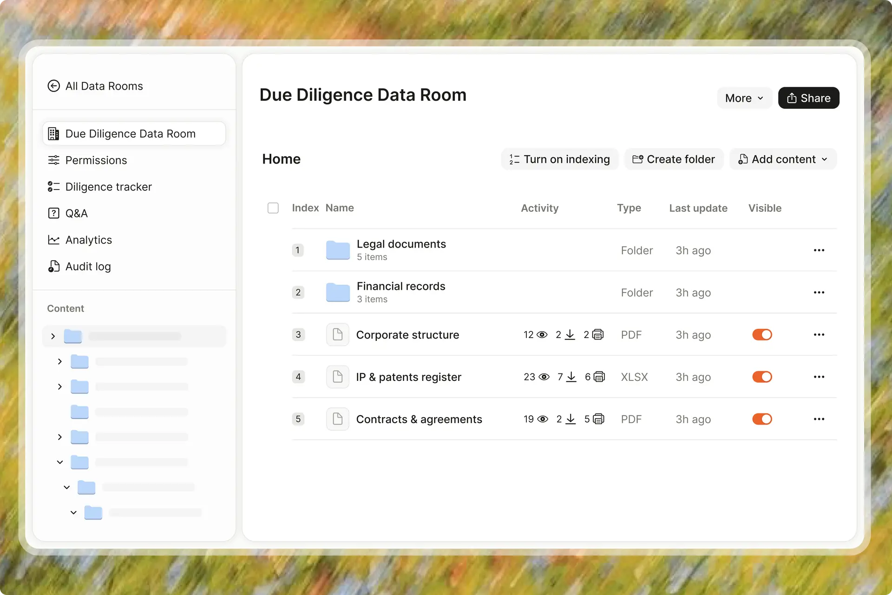Open more options for IP & patents register
The image size is (892, 595).
819,377
